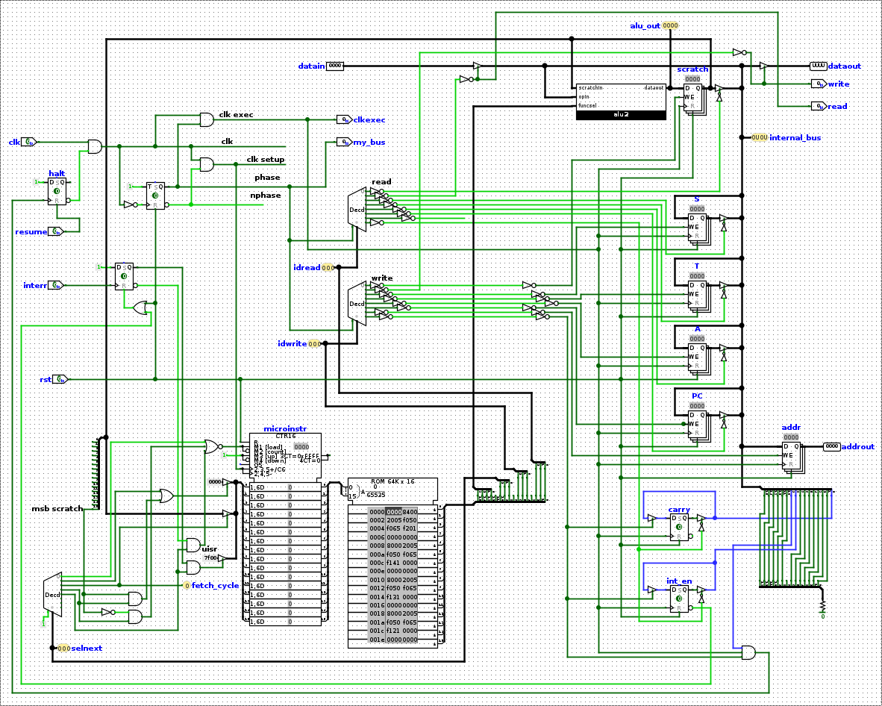Click the selnext probe value
Image resolution: width=882 pixels, height=706 pixels.
pos(64,648)
